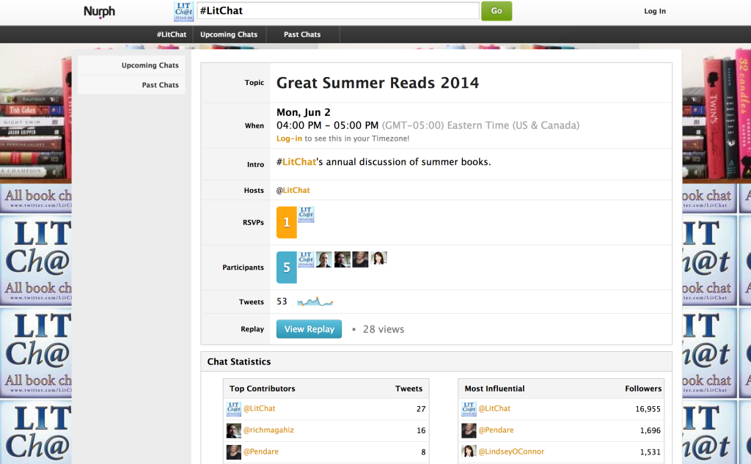The width and height of the screenshot is (751, 464).
Task: Click @LitChat avatar under Top Contributors
Action: pos(234,409)
